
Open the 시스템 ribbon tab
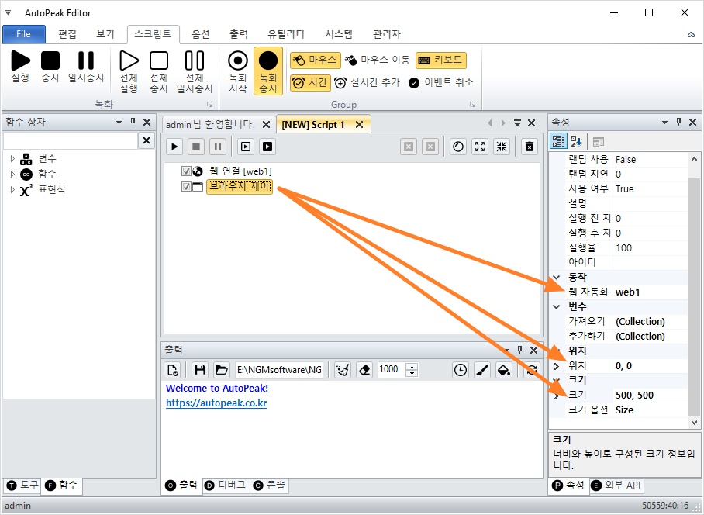click(339, 34)
